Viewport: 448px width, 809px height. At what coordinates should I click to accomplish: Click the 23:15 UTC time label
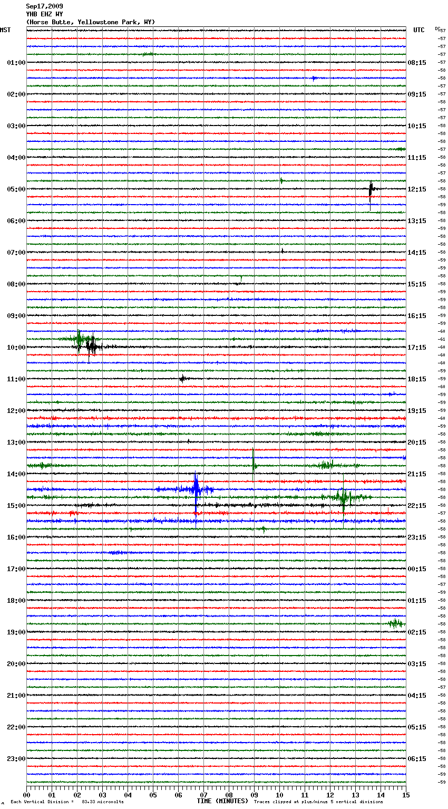pyautogui.click(x=417, y=537)
